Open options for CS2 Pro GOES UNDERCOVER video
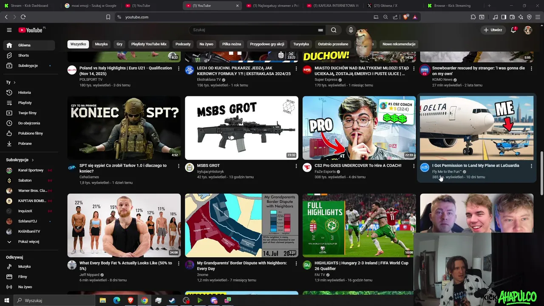 coord(414,166)
